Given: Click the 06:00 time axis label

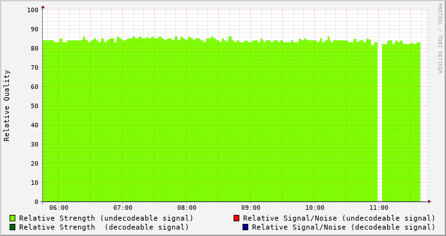Looking at the screenshot, I should tap(59, 208).
